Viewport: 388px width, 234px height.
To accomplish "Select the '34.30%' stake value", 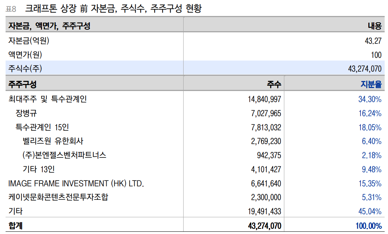I will pyautogui.click(x=370, y=100).
